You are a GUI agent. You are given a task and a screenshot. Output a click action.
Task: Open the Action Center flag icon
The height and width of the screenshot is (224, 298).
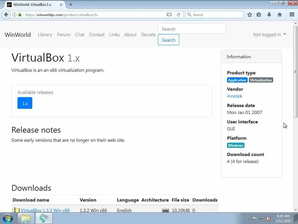[254, 218]
